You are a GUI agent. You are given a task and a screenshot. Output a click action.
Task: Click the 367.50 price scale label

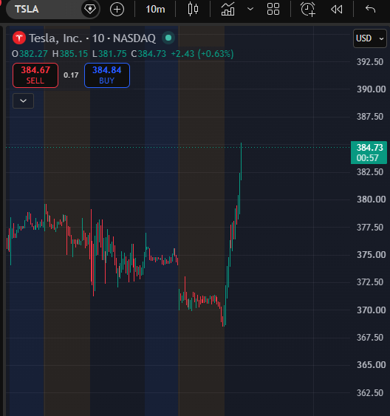[370, 338]
